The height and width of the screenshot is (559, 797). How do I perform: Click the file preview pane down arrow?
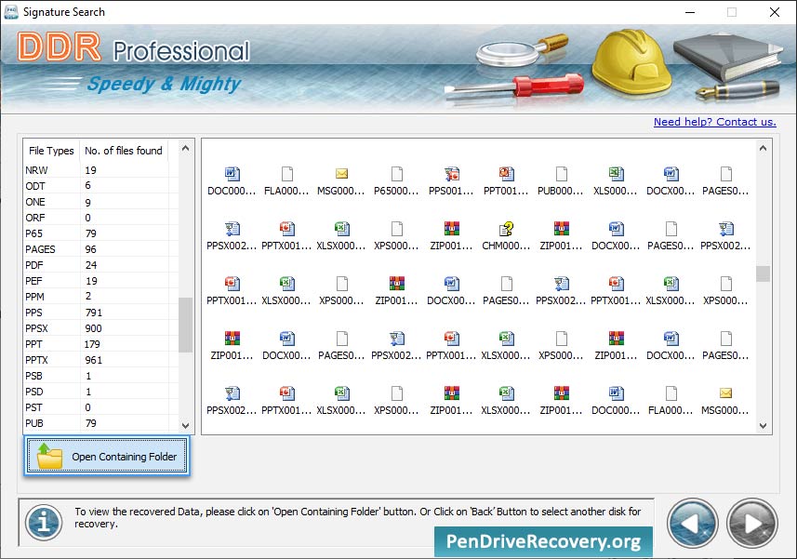[x=763, y=426]
